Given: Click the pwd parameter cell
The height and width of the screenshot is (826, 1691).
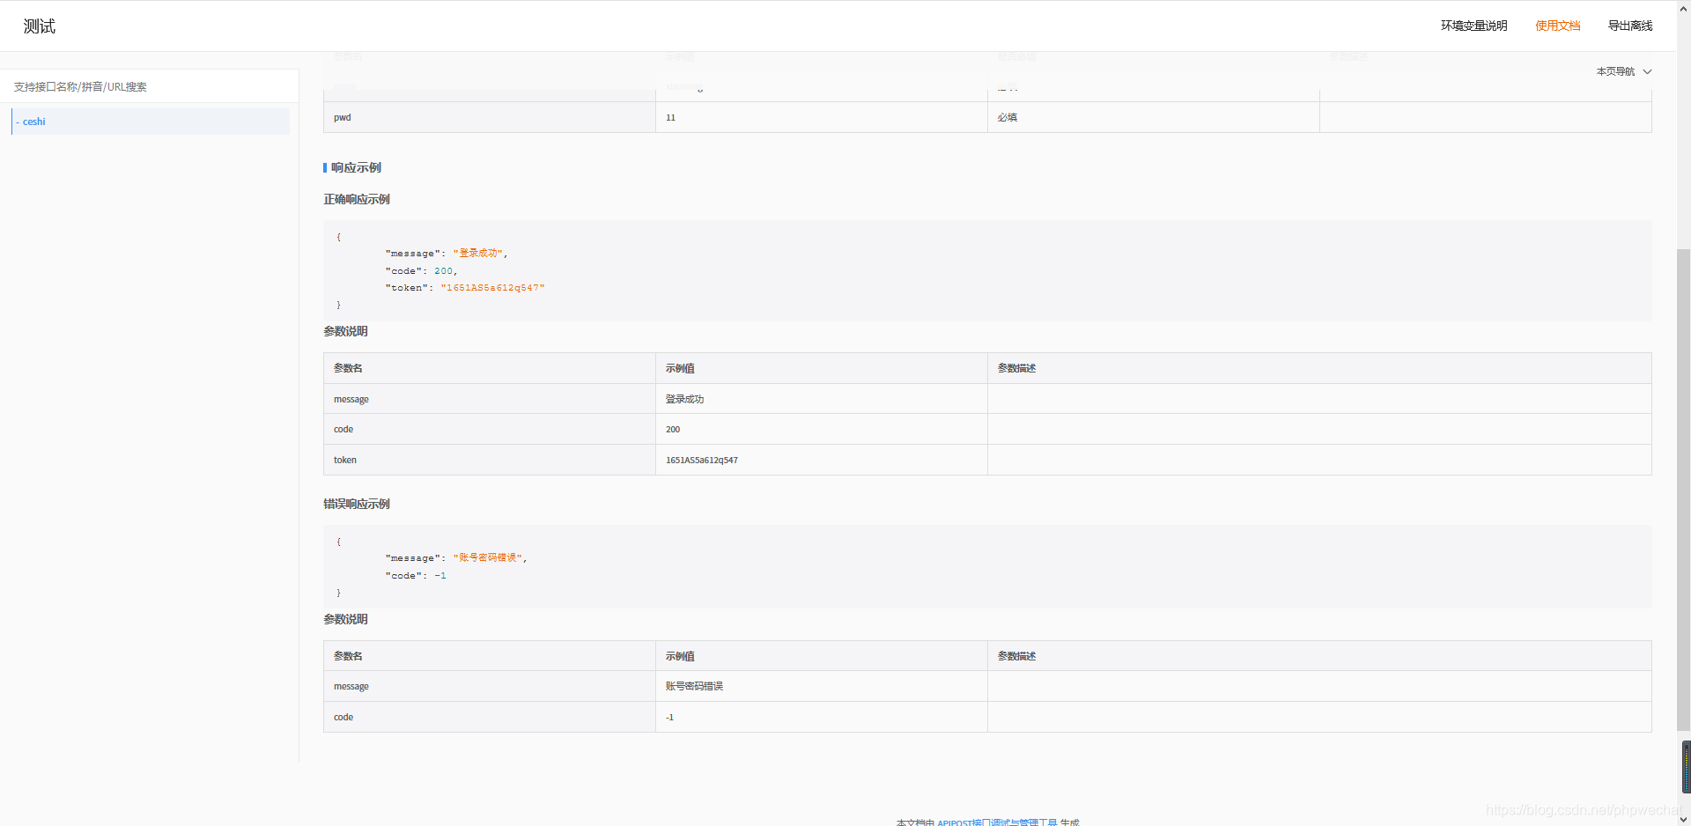Looking at the screenshot, I should [490, 117].
